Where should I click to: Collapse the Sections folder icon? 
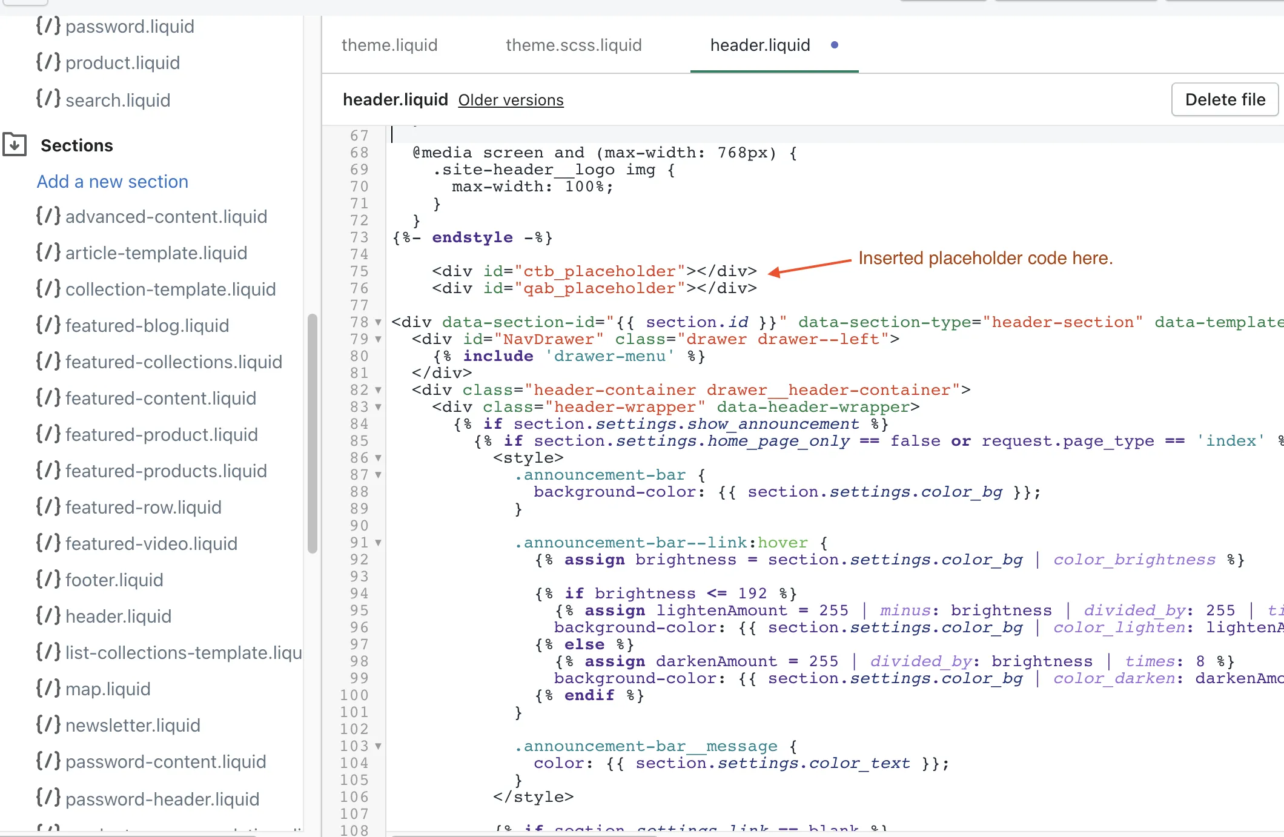tap(15, 145)
